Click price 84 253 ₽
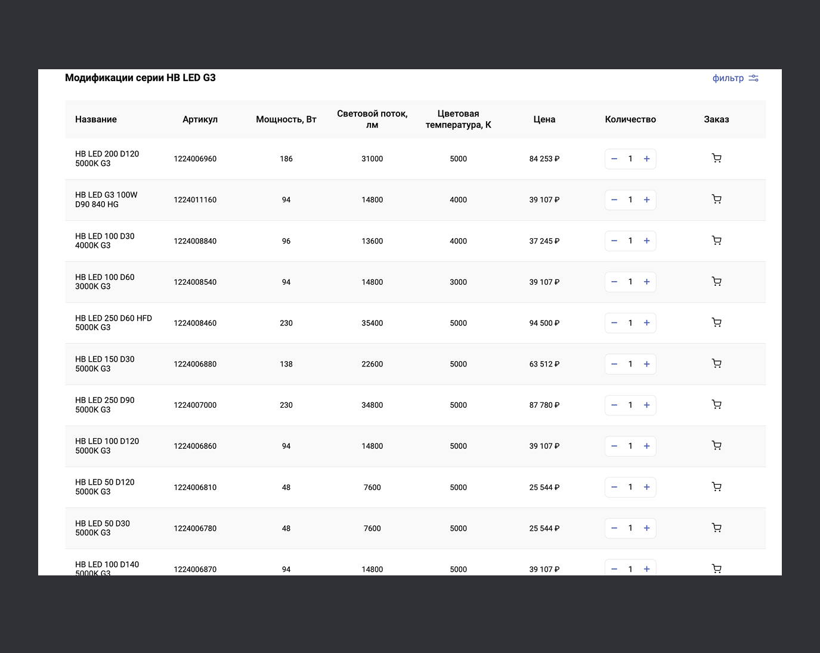Image resolution: width=820 pixels, height=653 pixels. pyautogui.click(x=544, y=159)
